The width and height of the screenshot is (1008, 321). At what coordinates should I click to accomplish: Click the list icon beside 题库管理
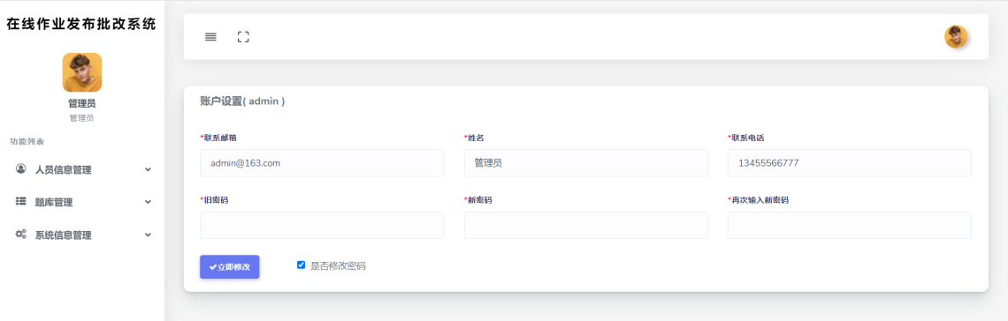pos(20,201)
